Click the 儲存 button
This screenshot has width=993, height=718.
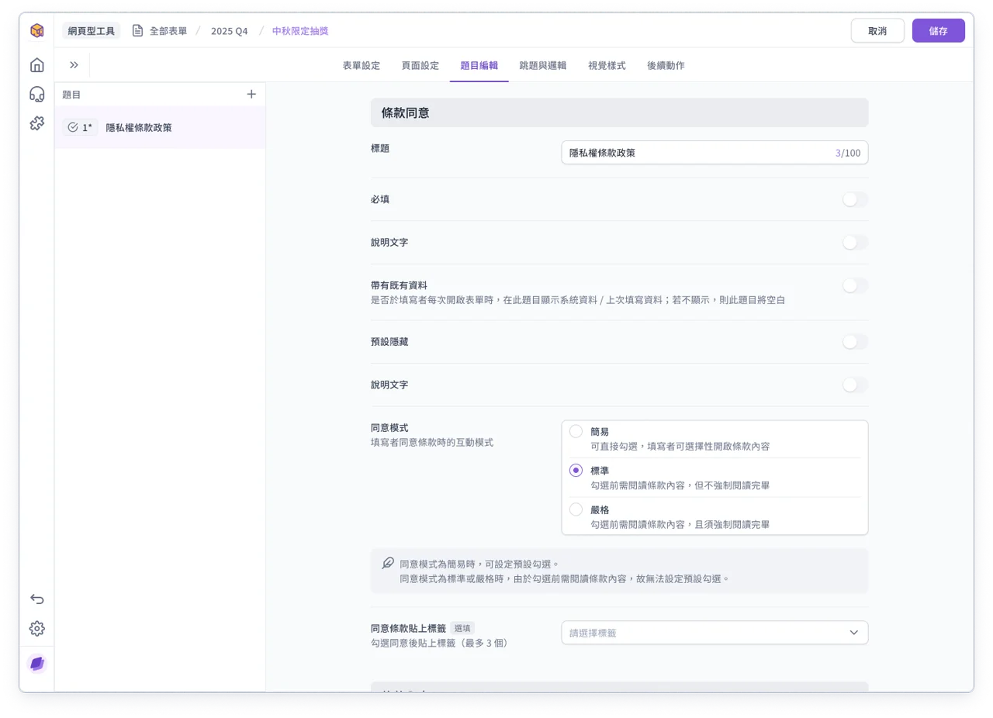click(939, 31)
